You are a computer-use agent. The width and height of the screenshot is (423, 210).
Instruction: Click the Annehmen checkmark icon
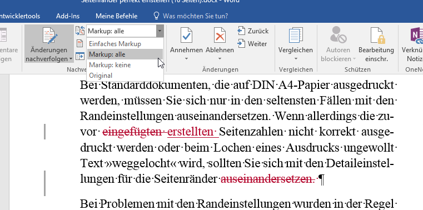tap(186, 36)
